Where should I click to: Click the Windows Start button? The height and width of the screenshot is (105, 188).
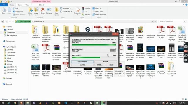pos(3,103)
